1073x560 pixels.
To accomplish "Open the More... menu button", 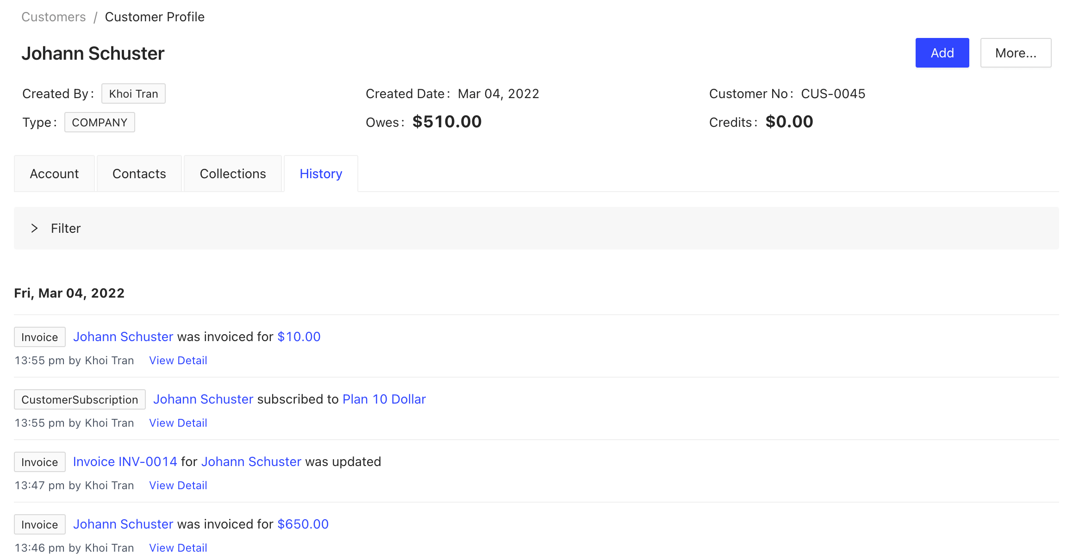I will [x=1015, y=53].
